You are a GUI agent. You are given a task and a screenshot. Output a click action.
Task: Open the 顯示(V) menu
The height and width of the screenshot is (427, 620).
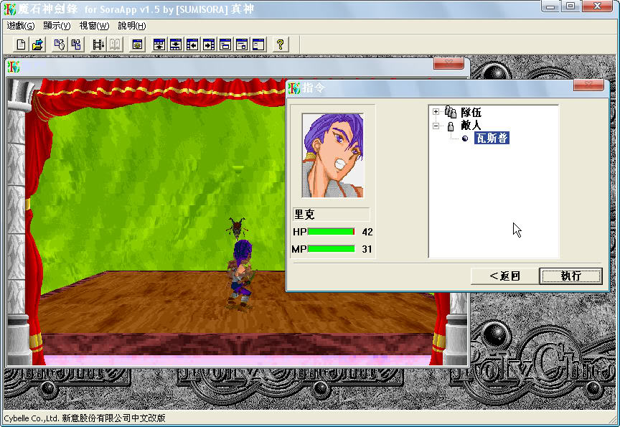click(x=57, y=26)
